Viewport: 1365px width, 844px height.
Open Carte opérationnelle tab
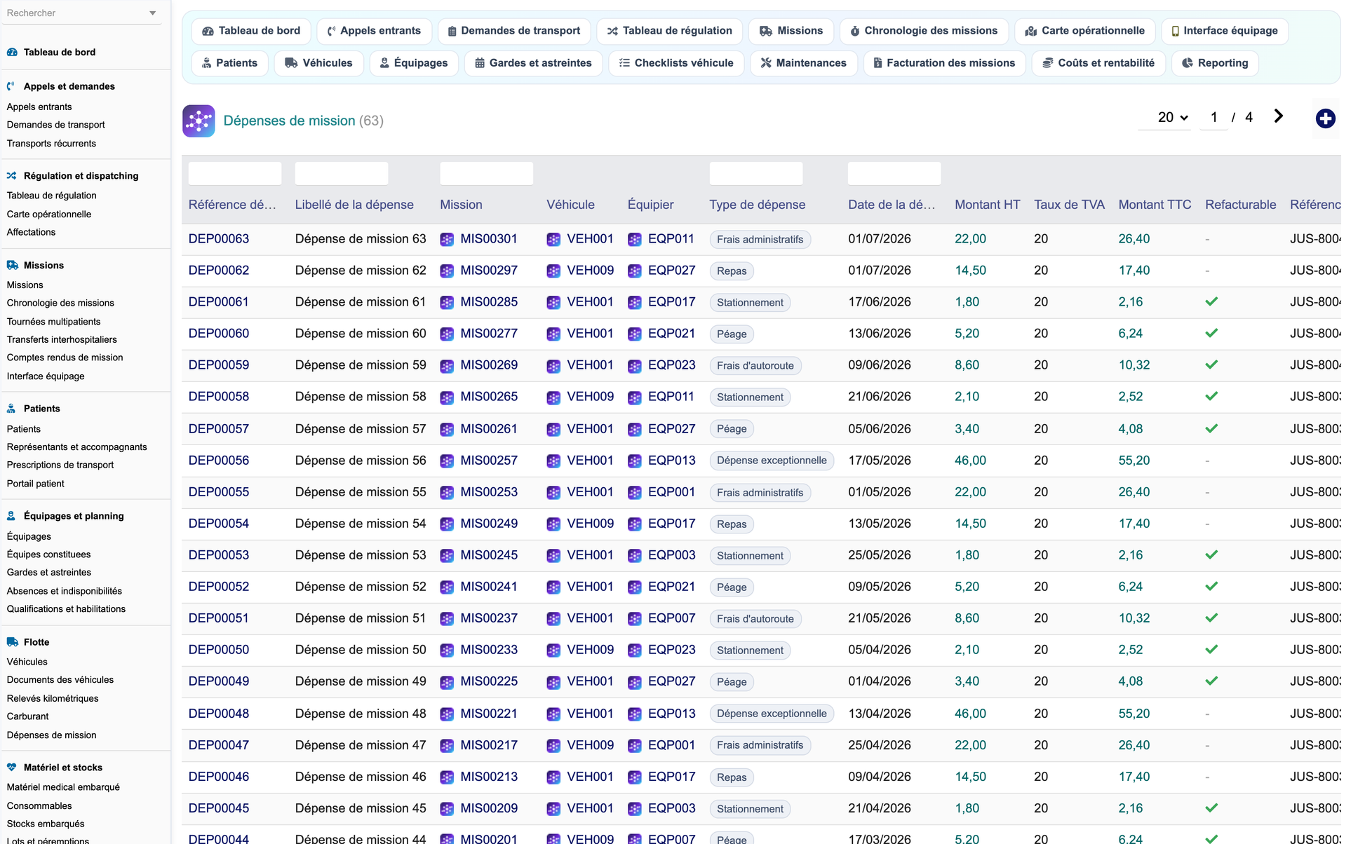point(1084,31)
